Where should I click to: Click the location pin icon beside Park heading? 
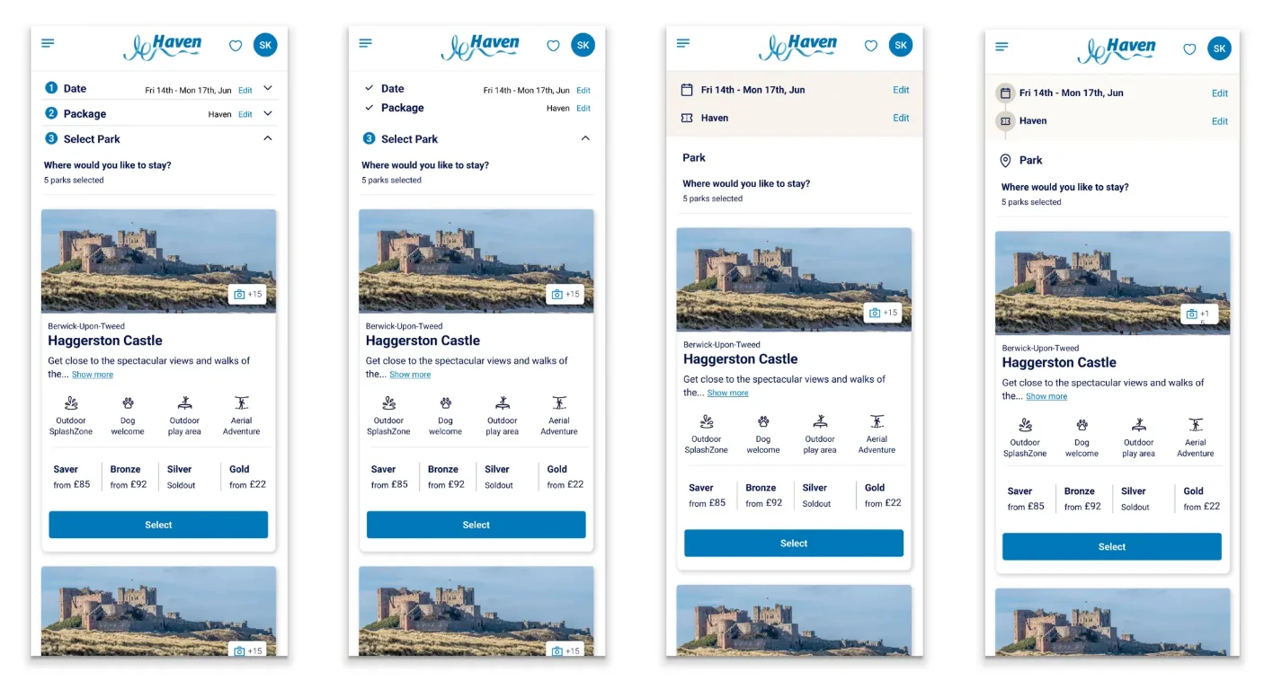(1005, 161)
